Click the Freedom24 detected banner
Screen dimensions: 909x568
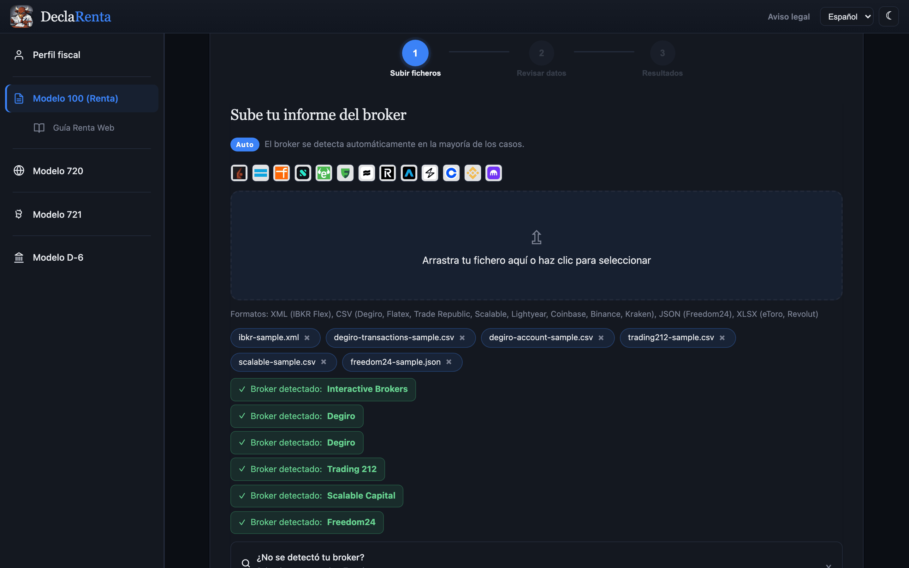(x=307, y=522)
